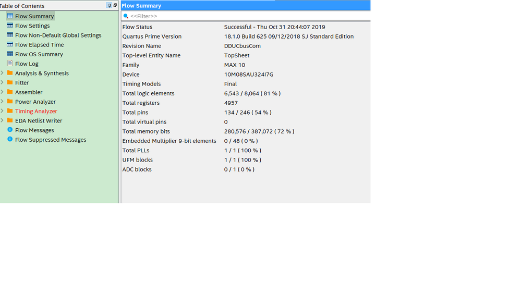Click the ADC blocks value '0 / 1 ( 0 % )'

pos(239,169)
